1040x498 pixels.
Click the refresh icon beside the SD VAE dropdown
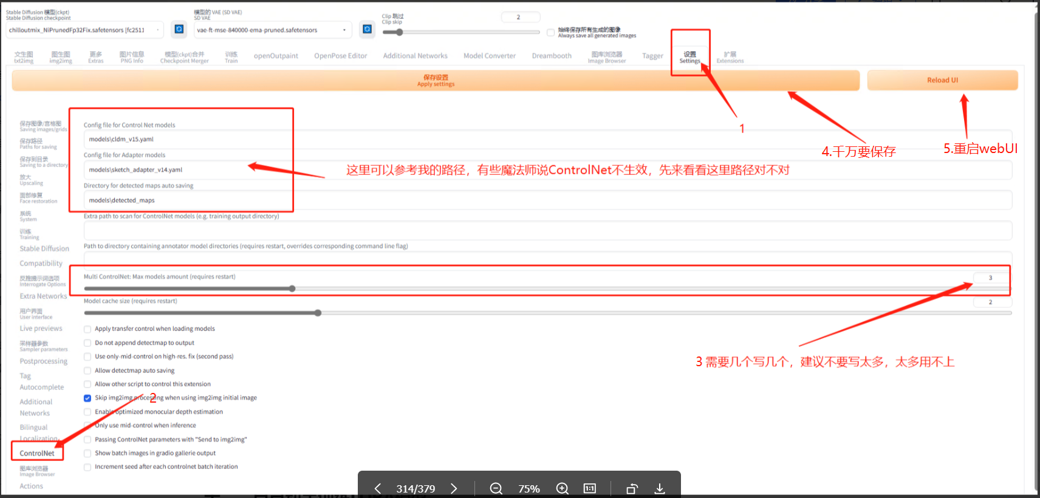[x=367, y=29]
